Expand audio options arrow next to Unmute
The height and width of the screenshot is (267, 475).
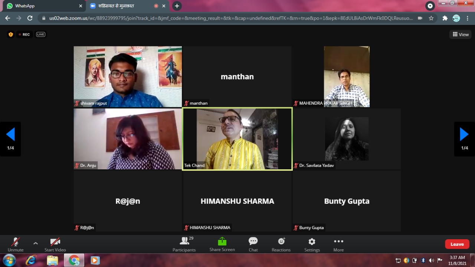(36, 244)
